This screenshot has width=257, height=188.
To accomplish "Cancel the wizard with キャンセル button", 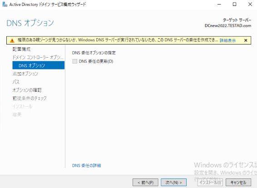I will pos(238,183).
